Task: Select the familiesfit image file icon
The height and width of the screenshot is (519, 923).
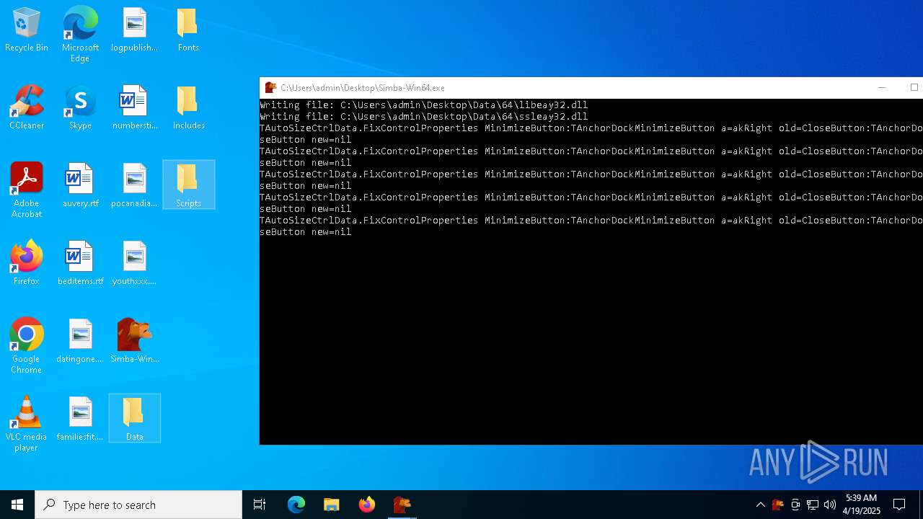Action: 80,420
